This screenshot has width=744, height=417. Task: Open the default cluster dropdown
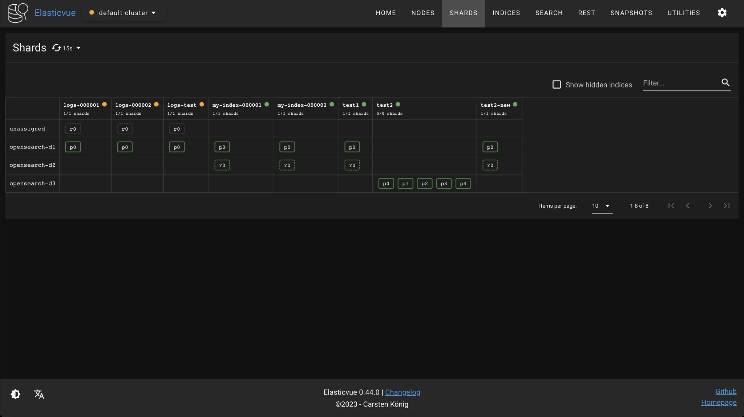[124, 13]
